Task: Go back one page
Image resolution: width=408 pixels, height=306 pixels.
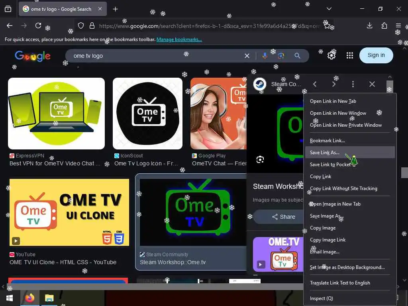Action: click(10, 25)
